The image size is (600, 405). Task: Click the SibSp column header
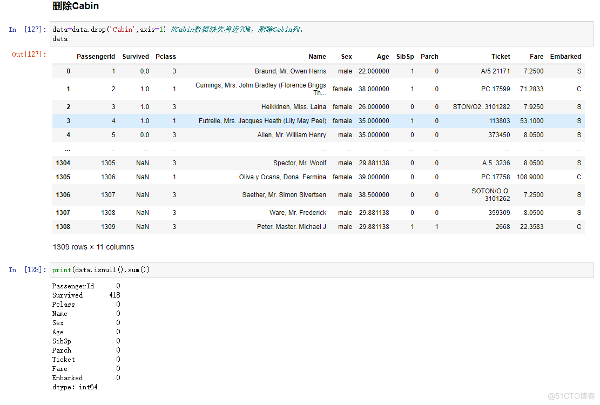pyautogui.click(x=405, y=57)
